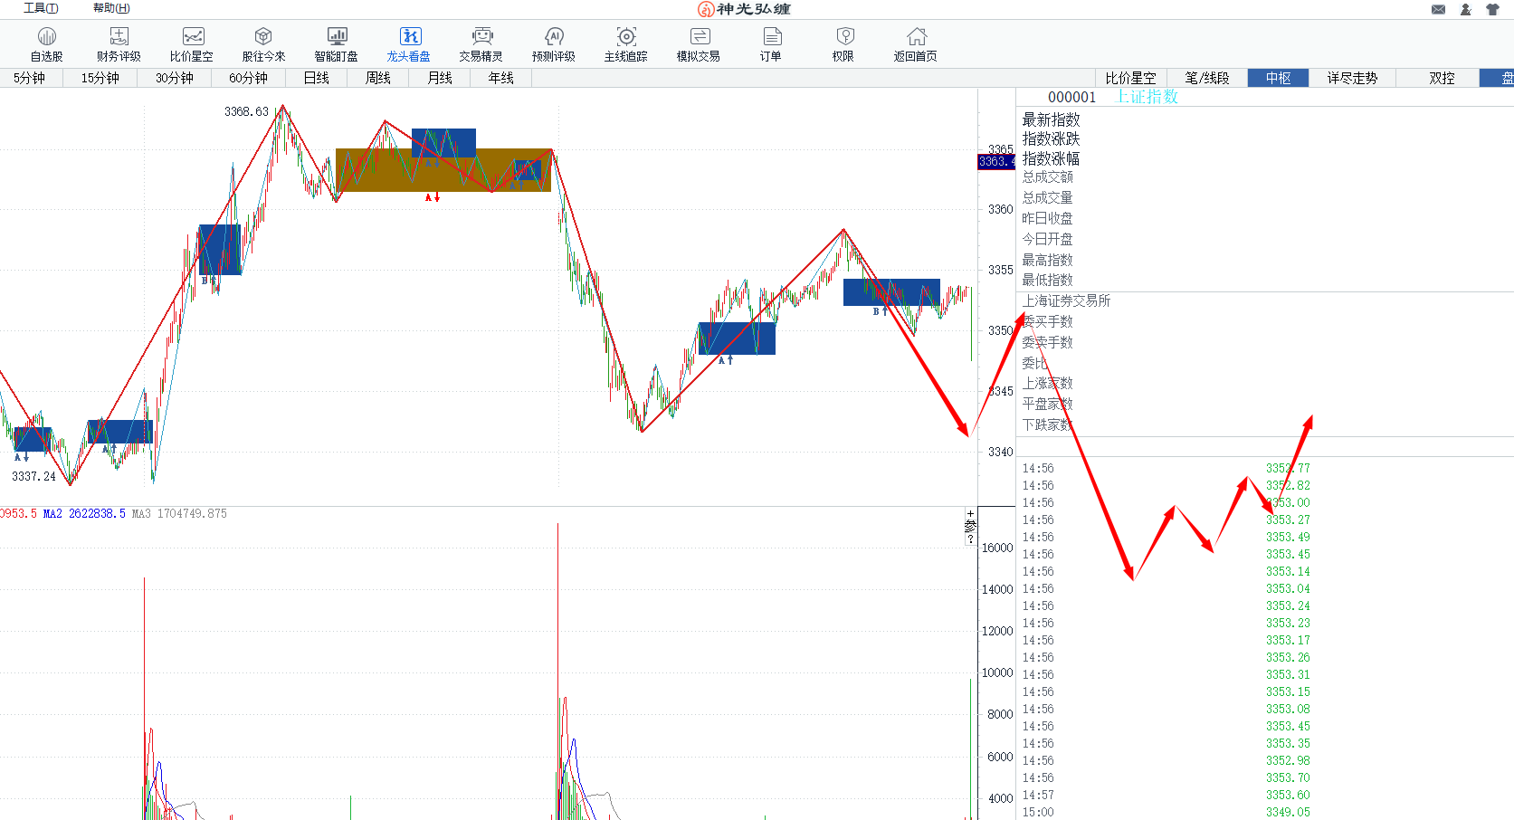Screen dimensions: 1514x820
Task: Click the 参 indicator parameters button
Action: coord(970,526)
